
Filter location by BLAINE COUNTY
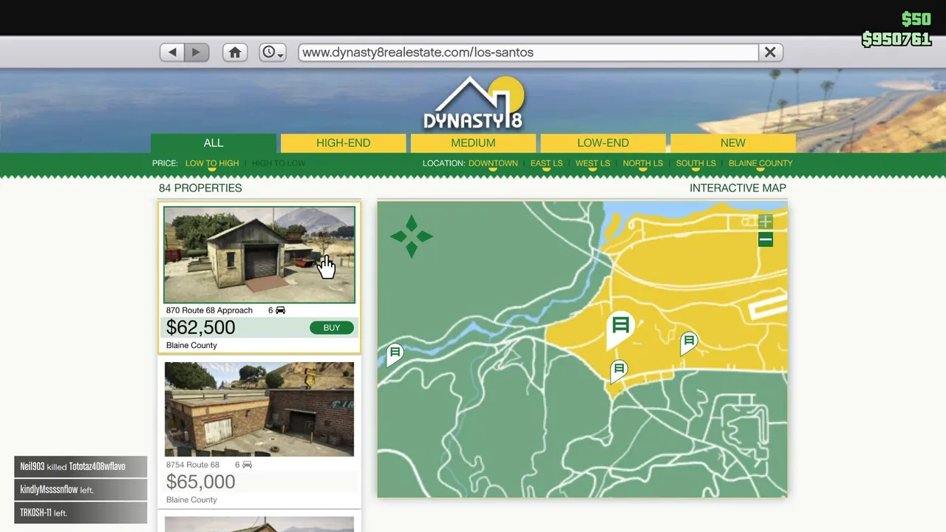coord(760,163)
